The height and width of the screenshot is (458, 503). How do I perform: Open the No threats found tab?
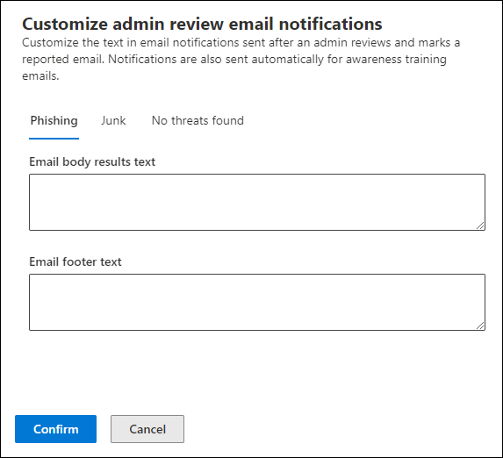click(x=198, y=120)
